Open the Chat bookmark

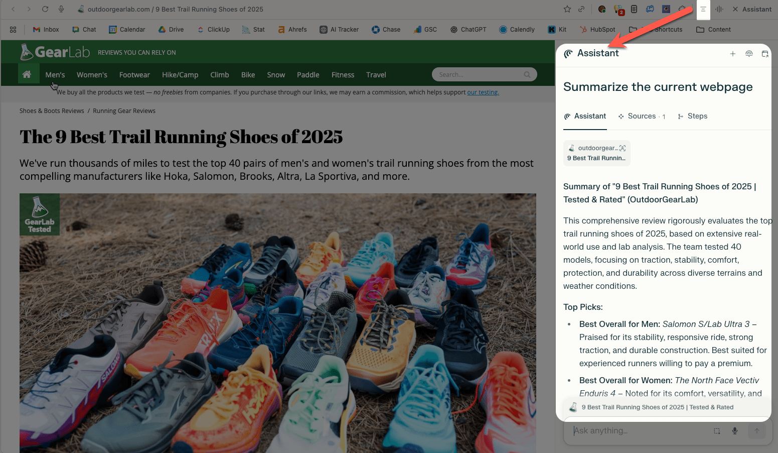coord(84,30)
